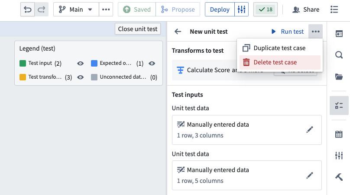Click the 18 checks passed badge

(x=266, y=10)
